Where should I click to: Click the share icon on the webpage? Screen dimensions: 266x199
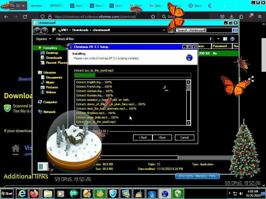[x=251, y=79]
